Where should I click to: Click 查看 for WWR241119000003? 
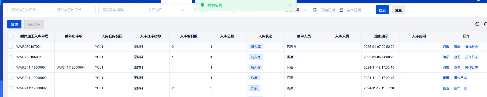click(x=446, y=78)
